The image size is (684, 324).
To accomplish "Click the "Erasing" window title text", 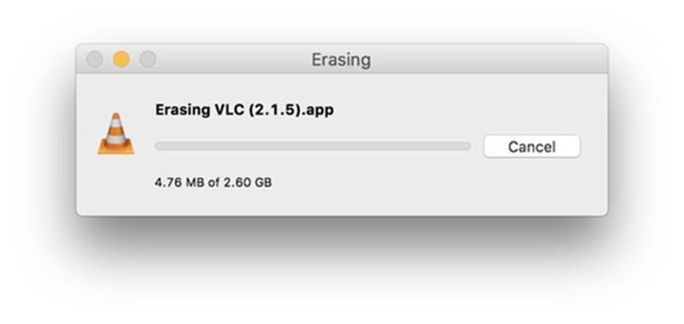I will 341,60.
